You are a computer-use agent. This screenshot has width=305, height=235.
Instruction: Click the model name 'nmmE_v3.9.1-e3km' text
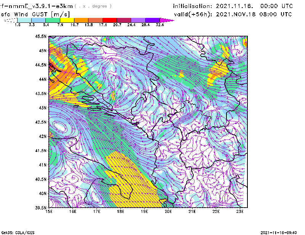pos(40,6)
